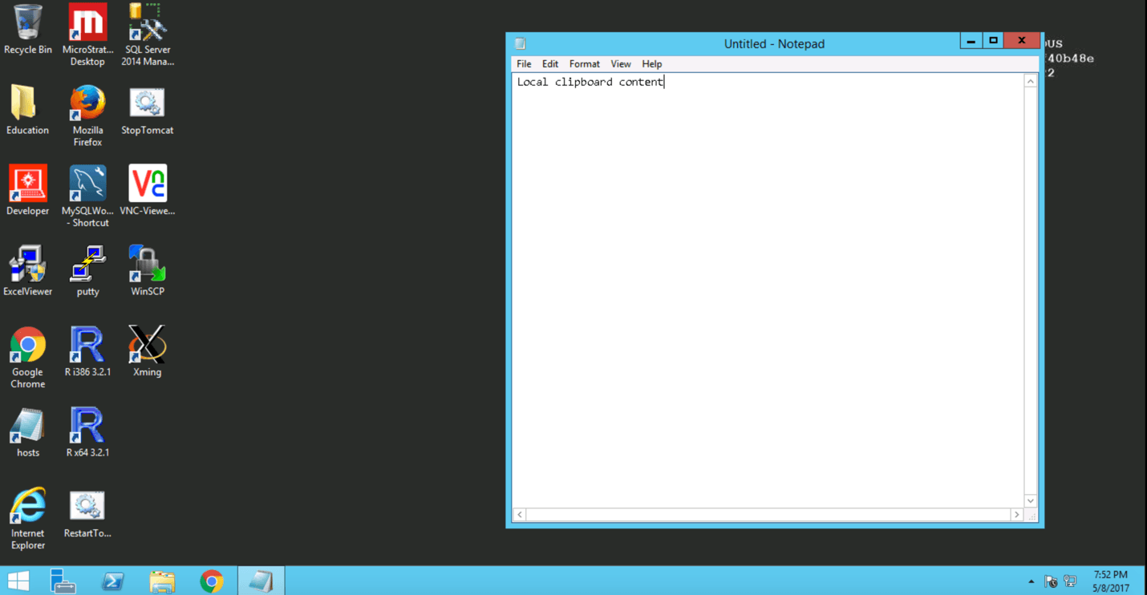Open PowerShell from the taskbar
The image size is (1147, 595).
click(112, 581)
